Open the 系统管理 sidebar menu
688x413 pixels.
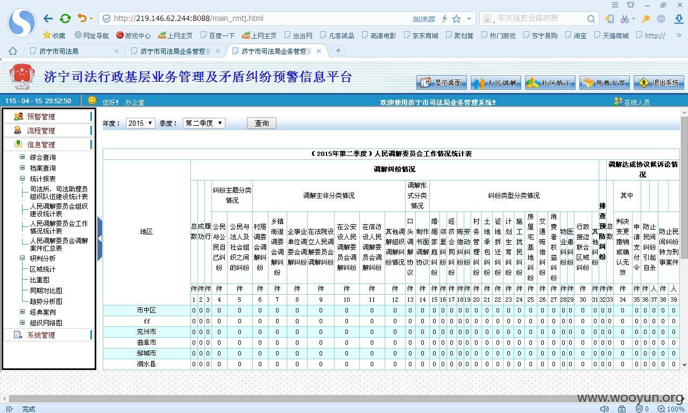(x=48, y=334)
